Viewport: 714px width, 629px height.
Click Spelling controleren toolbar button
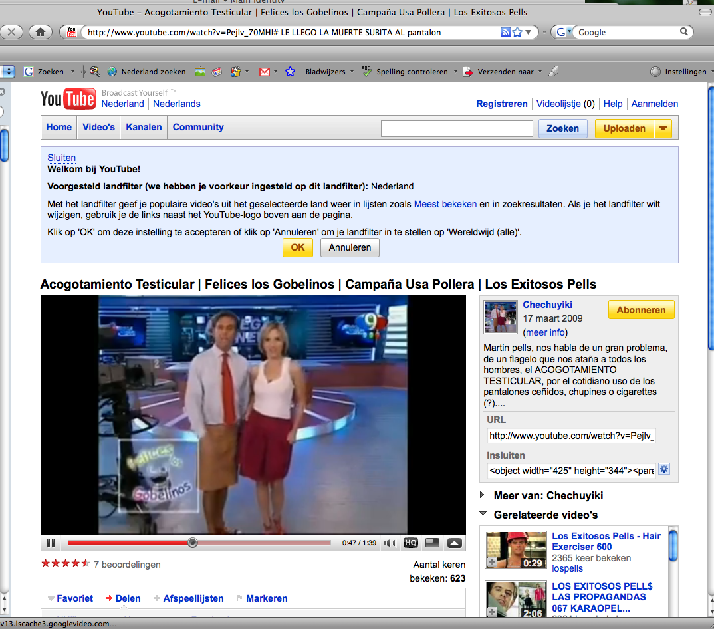406,72
